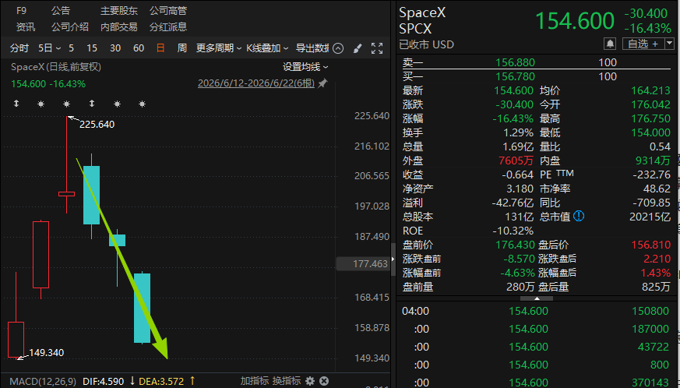Close the MACD indicator with X icon

[324, 381]
